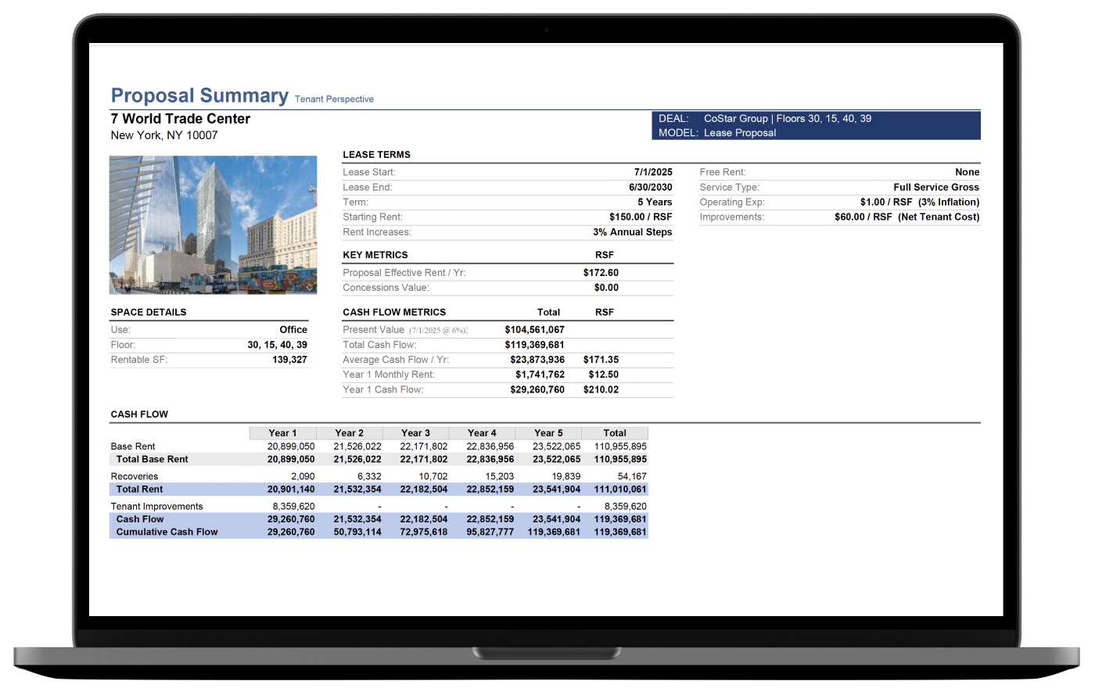This screenshot has width=1095, height=699.
Task: Click the Full Service Gross service type value
Action: click(935, 187)
